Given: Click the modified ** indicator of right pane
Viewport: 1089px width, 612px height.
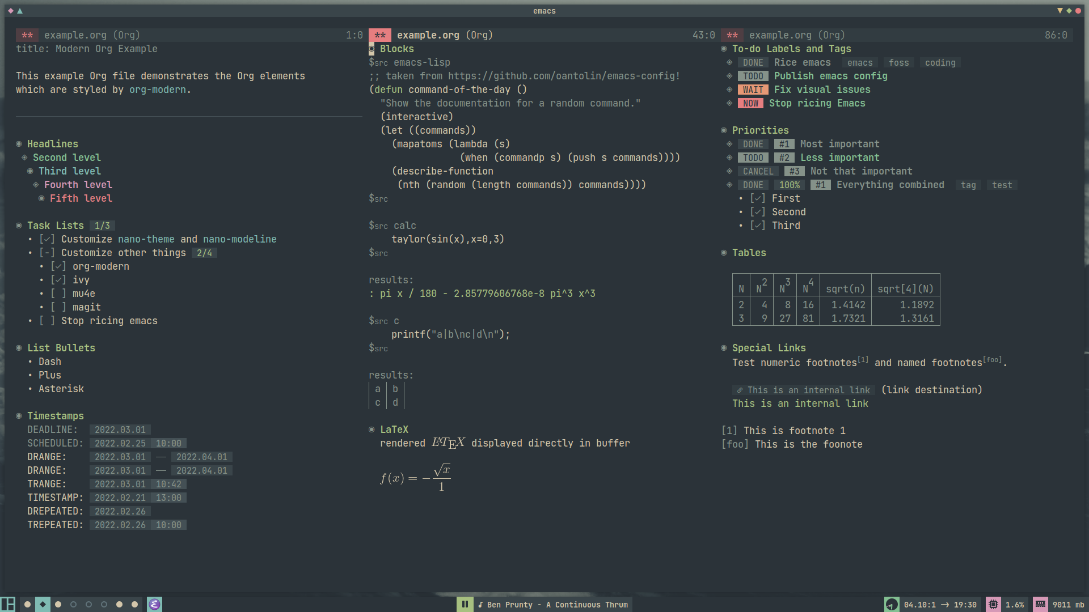Looking at the screenshot, I should (732, 35).
